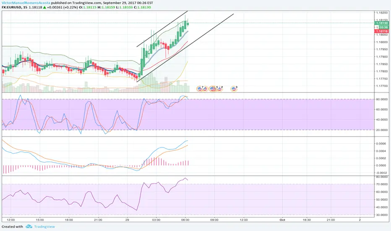Select the FX:EURUSD symbol label
The width and height of the screenshot is (391, 231).
11,8
